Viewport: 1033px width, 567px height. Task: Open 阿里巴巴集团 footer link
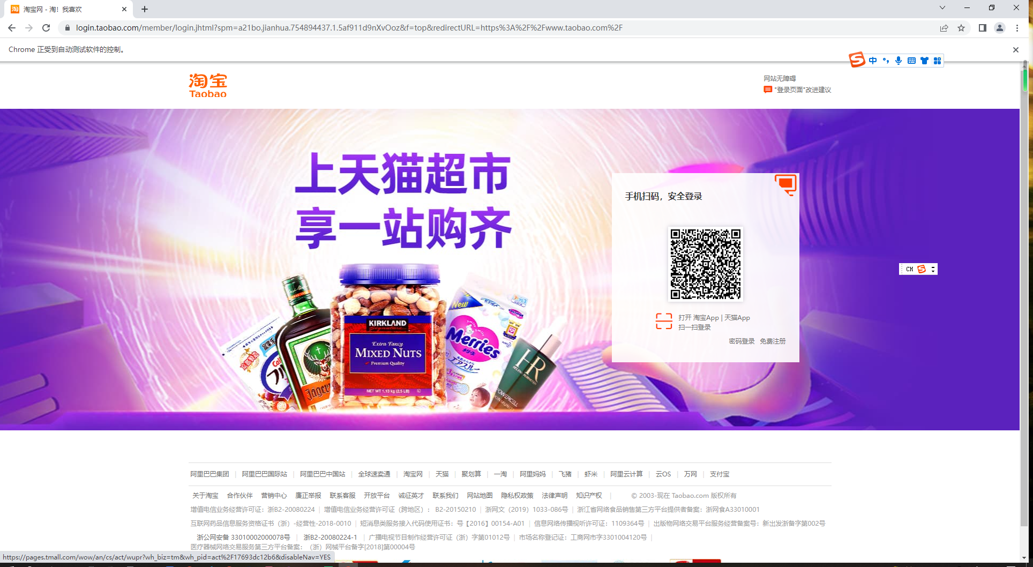point(209,474)
